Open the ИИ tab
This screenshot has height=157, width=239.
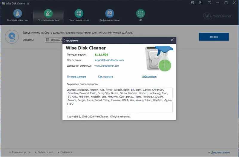[x=140, y=15]
